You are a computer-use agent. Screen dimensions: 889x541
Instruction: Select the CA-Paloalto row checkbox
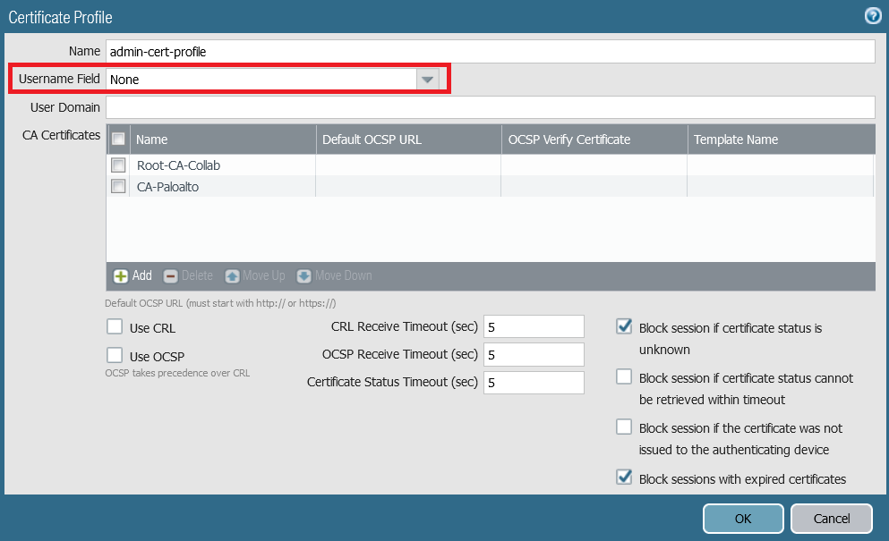(x=118, y=186)
